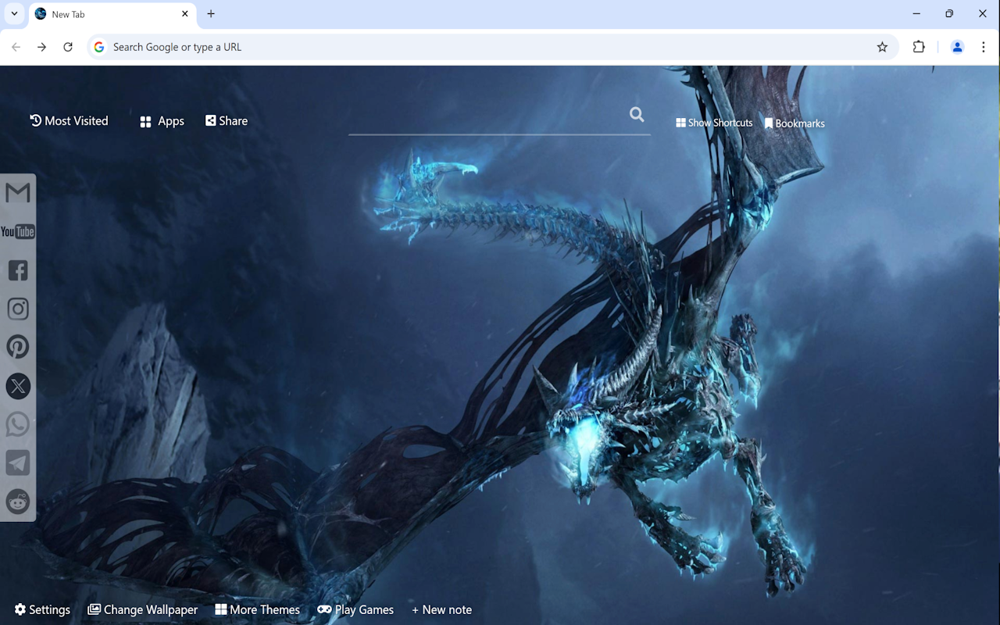Click Play Games at the bottom
This screenshot has height=625, width=1000.
coord(355,609)
